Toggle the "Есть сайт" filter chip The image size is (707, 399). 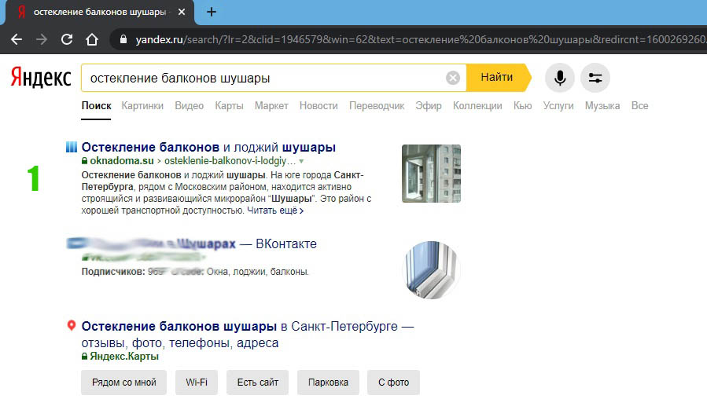point(258,383)
